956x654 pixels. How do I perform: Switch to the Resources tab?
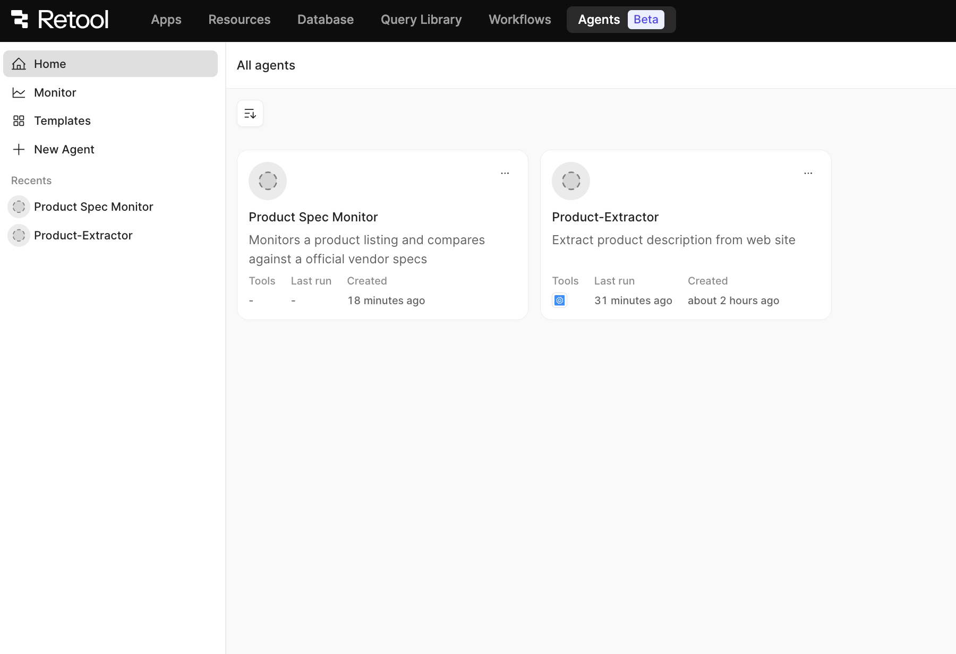[240, 20]
